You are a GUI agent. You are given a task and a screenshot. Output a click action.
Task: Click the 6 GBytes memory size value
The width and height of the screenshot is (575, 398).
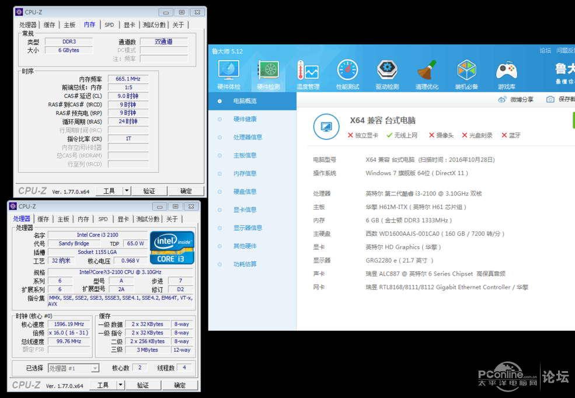click(x=69, y=50)
